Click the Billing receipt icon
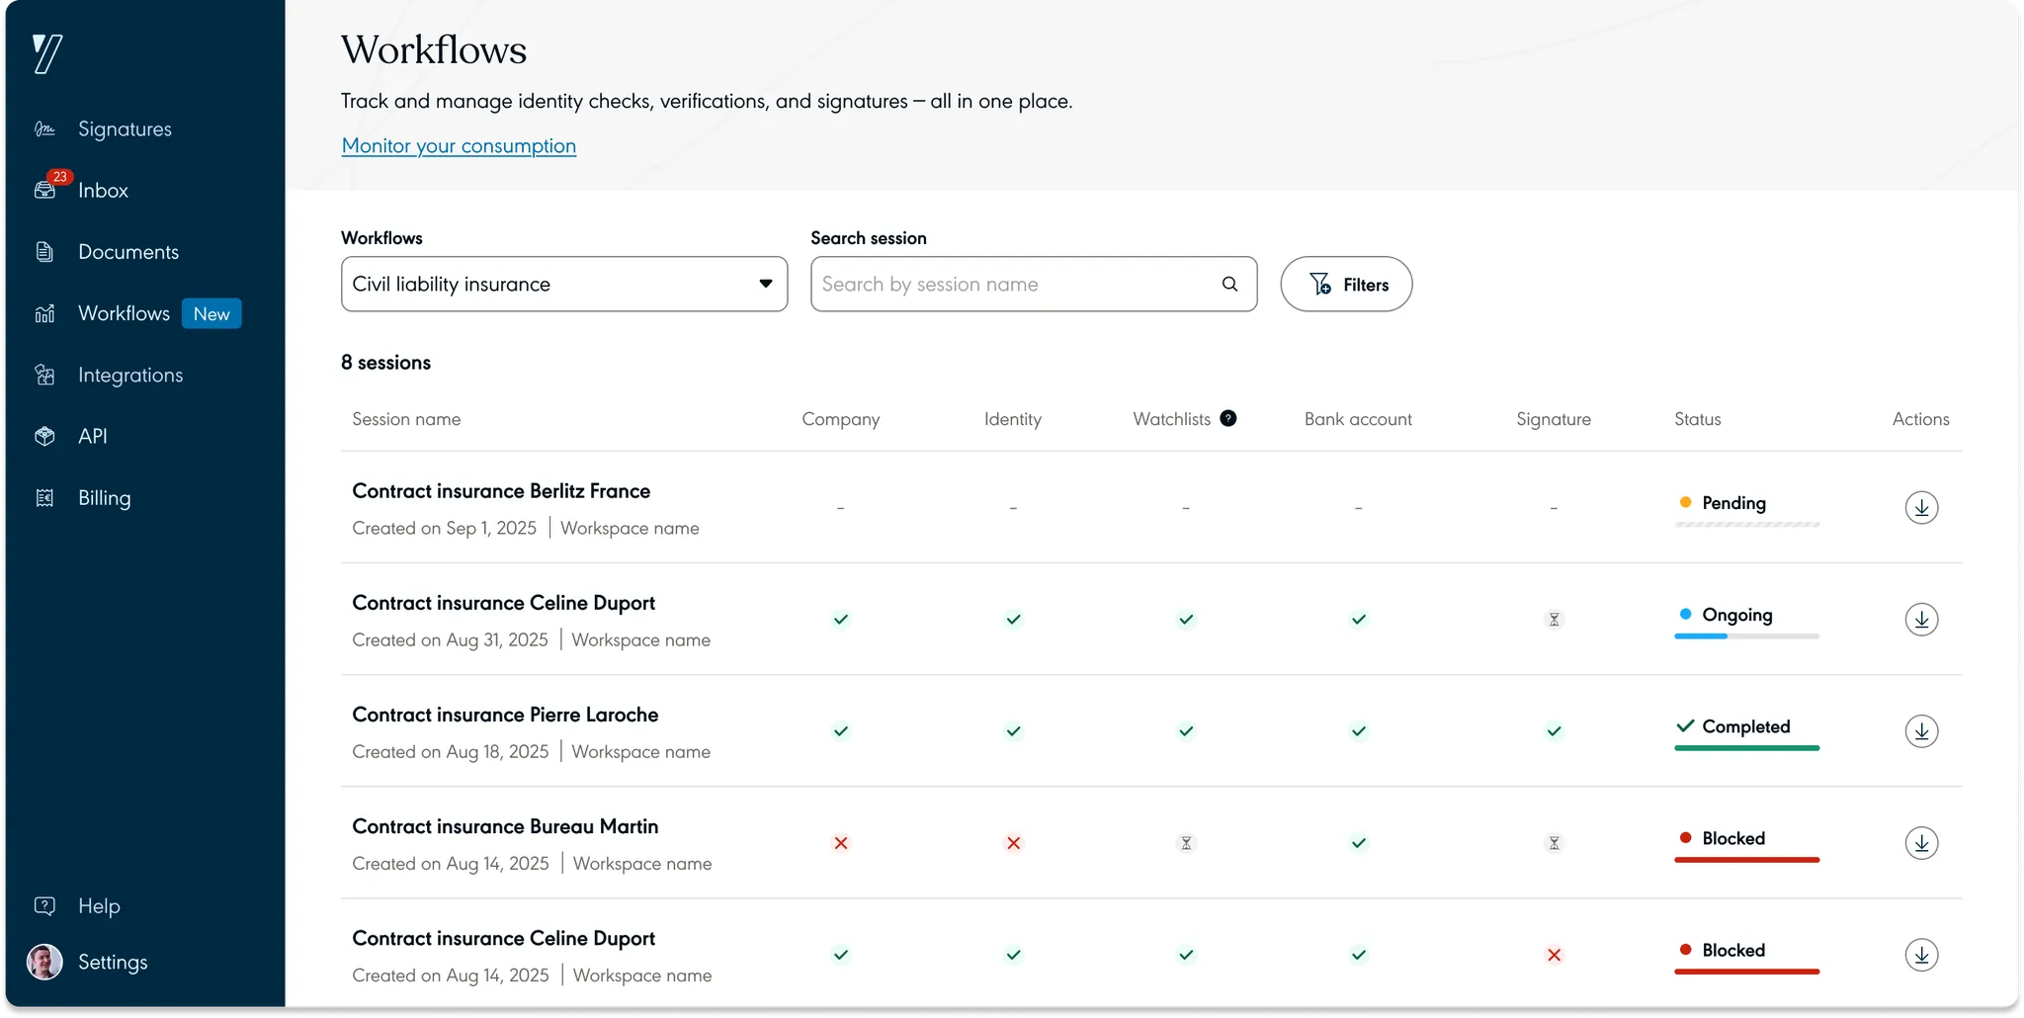Image resolution: width=2024 pixels, height=1018 pixels. coord(44,498)
